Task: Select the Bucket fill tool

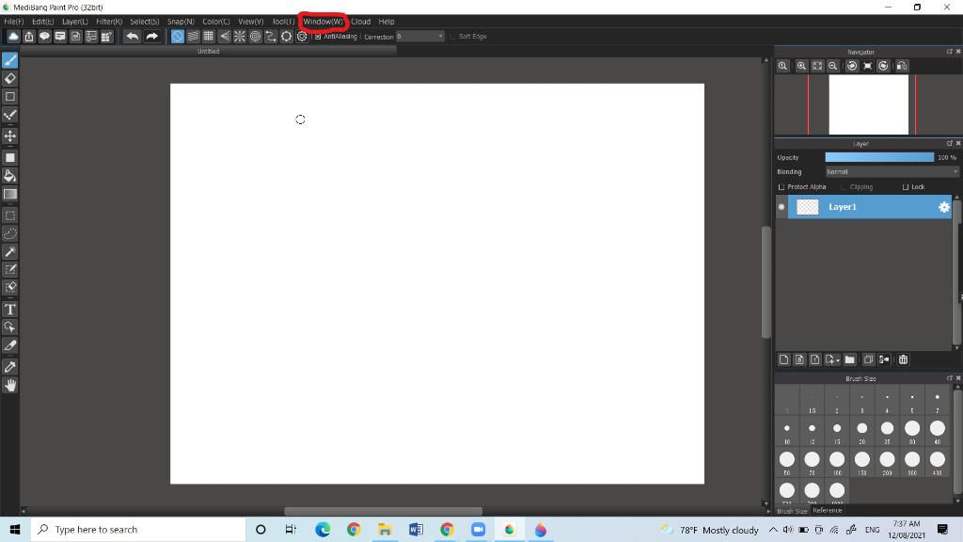Action: point(10,175)
